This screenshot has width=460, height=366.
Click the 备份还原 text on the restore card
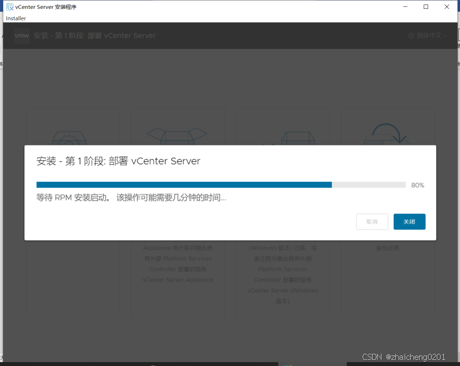[x=388, y=248]
